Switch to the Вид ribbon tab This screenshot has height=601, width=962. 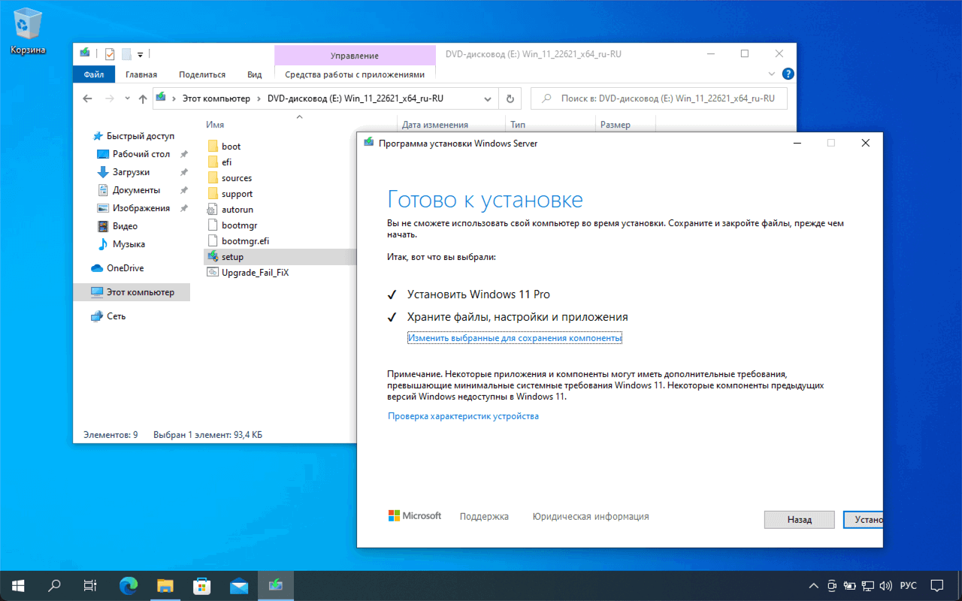[255, 74]
